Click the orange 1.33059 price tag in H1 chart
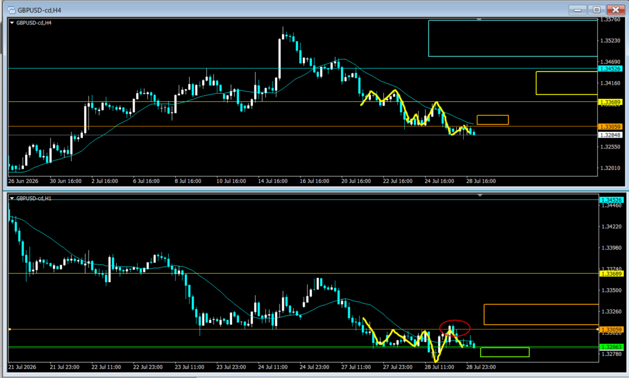 611,330
